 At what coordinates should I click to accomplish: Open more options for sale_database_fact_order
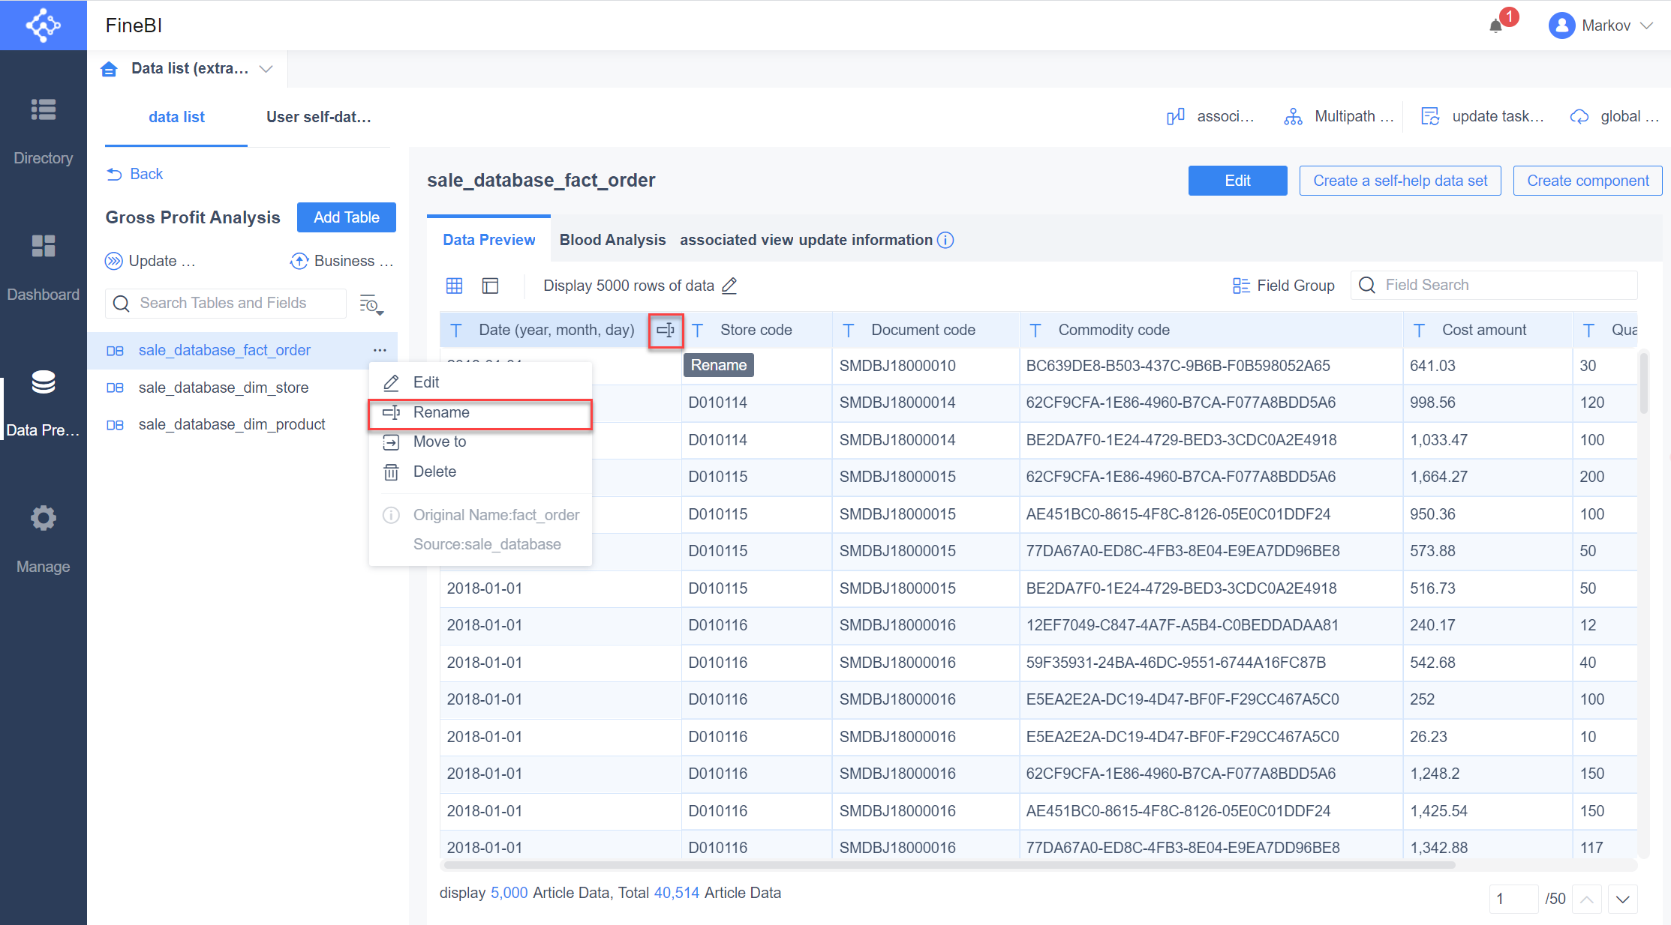[380, 350]
